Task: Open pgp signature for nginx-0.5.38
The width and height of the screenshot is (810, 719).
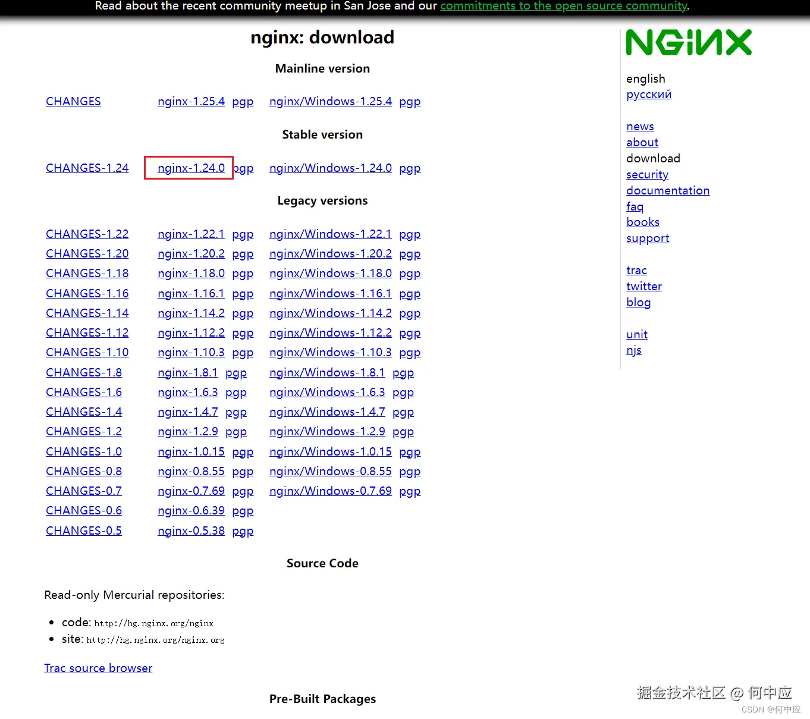Action: 243,531
